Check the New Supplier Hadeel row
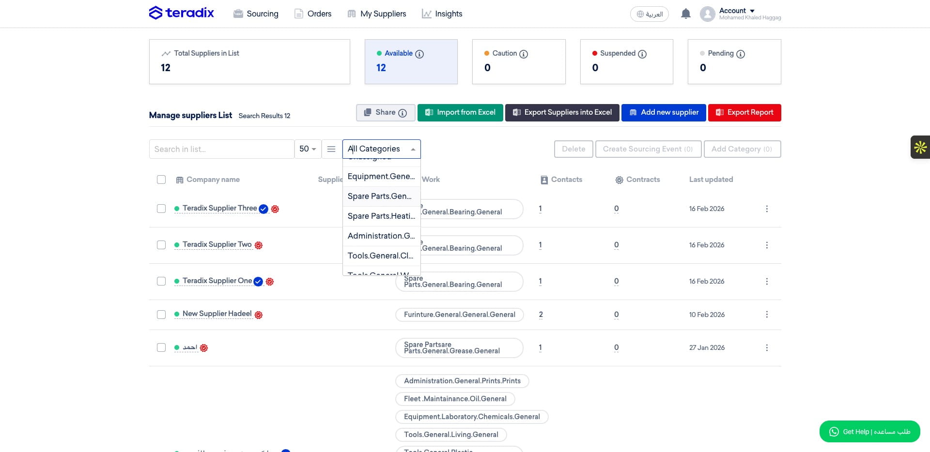 click(x=161, y=315)
